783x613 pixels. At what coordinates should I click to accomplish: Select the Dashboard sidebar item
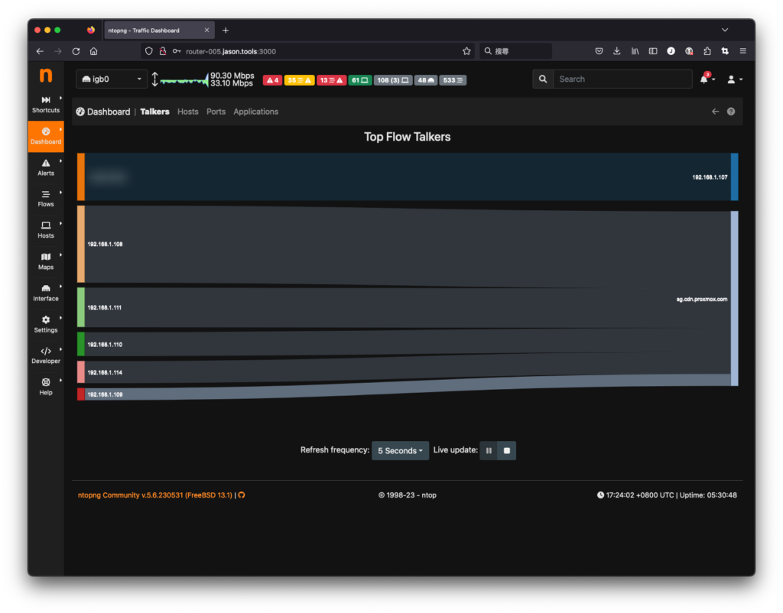click(x=46, y=136)
